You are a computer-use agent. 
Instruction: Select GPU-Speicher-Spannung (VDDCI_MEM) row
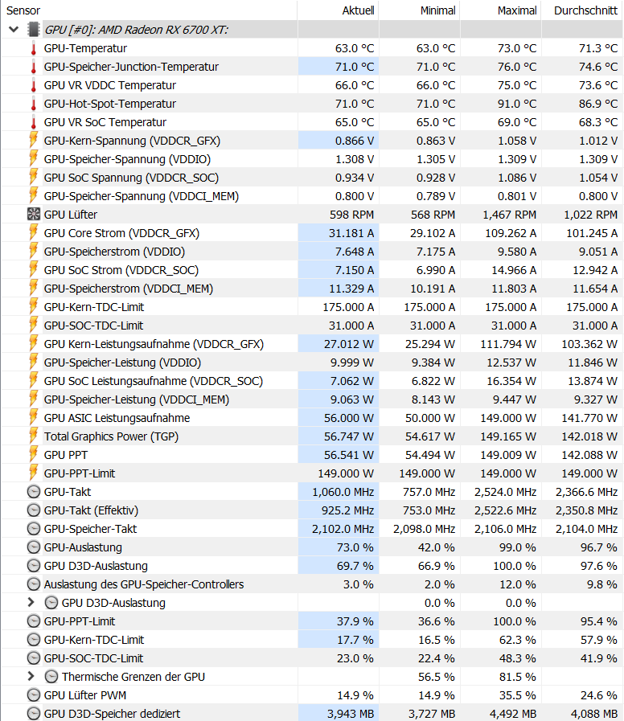pyautogui.click(x=311, y=196)
